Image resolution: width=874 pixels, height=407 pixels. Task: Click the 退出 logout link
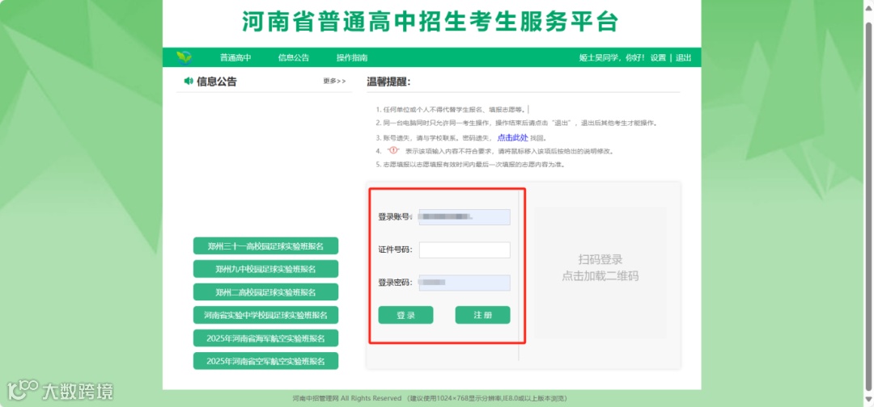tap(683, 58)
